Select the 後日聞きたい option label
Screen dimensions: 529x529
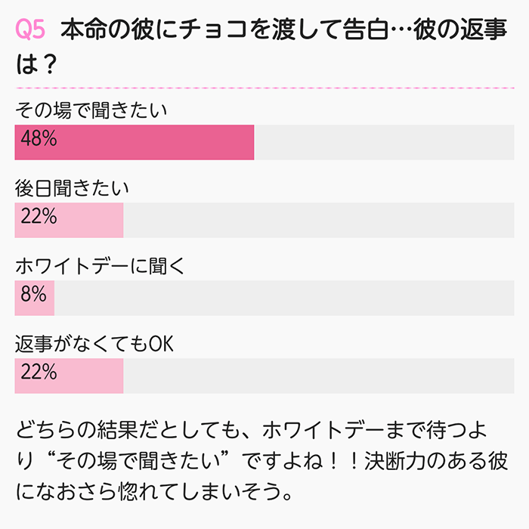click(x=72, y=188)
